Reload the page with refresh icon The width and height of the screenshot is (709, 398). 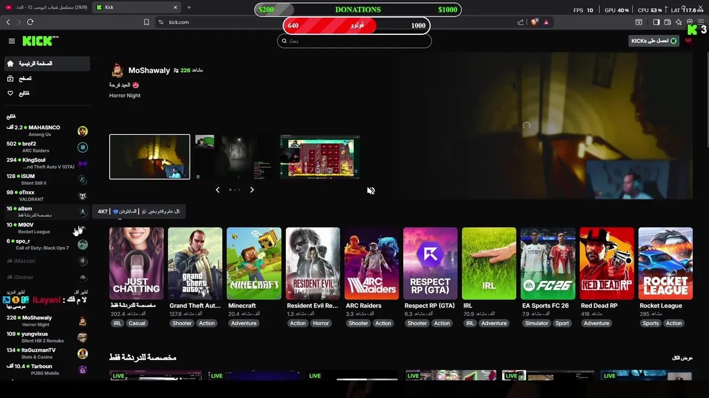[30, 22]
